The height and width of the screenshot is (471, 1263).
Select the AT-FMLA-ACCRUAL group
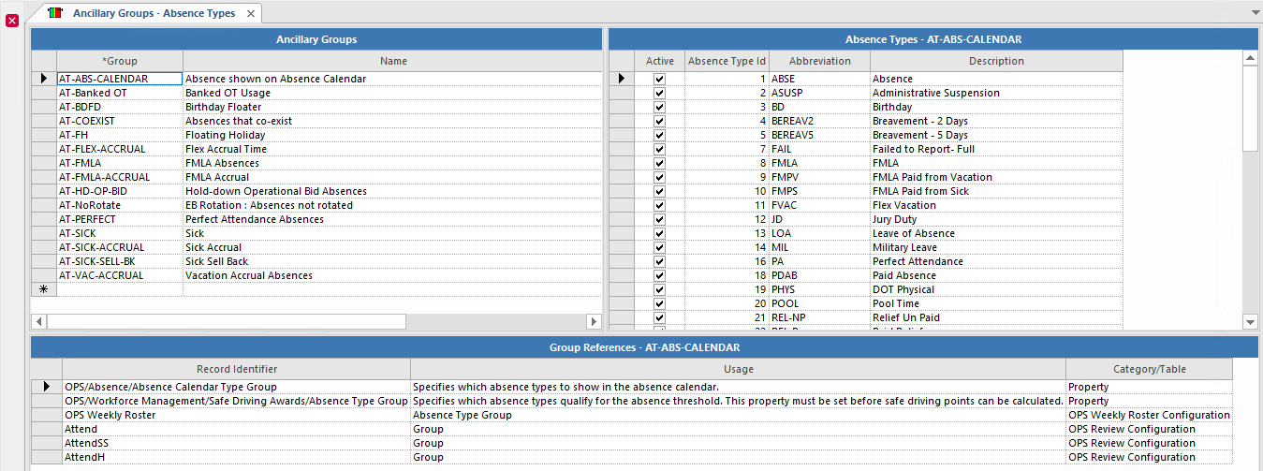tap(120, 177)
